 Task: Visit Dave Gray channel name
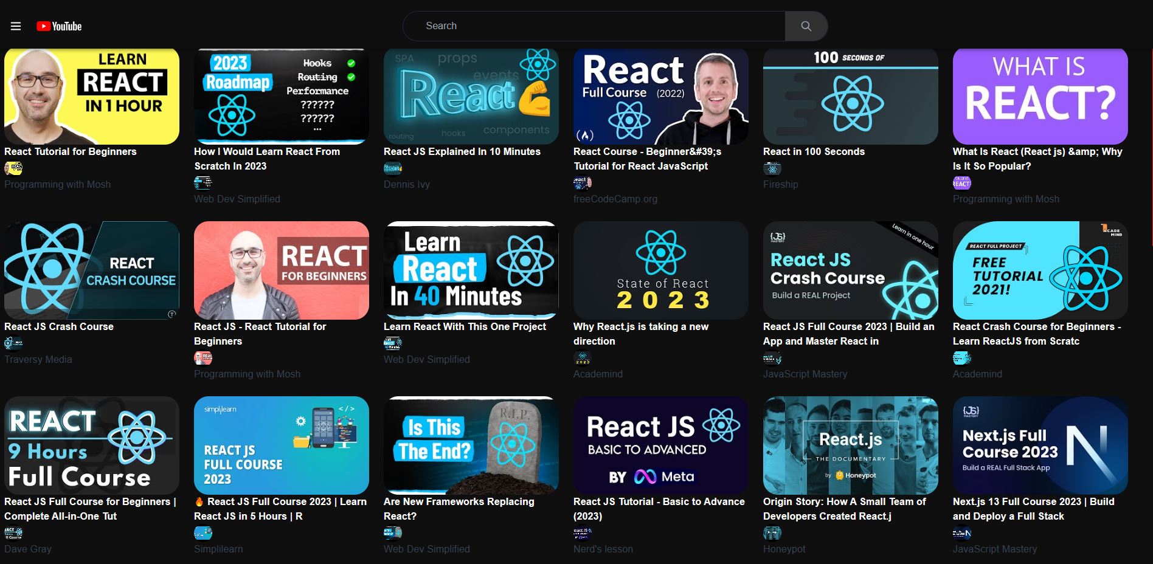[x=28, y=549]
